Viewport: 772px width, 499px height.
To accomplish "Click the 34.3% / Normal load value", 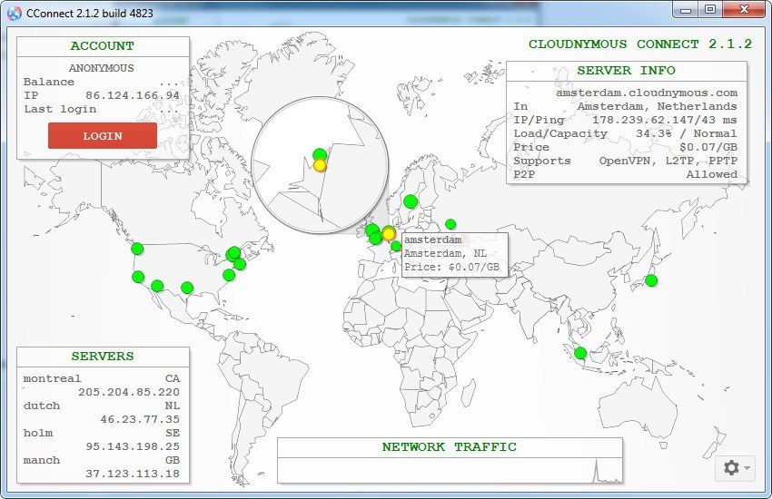I will coord(686,133).
